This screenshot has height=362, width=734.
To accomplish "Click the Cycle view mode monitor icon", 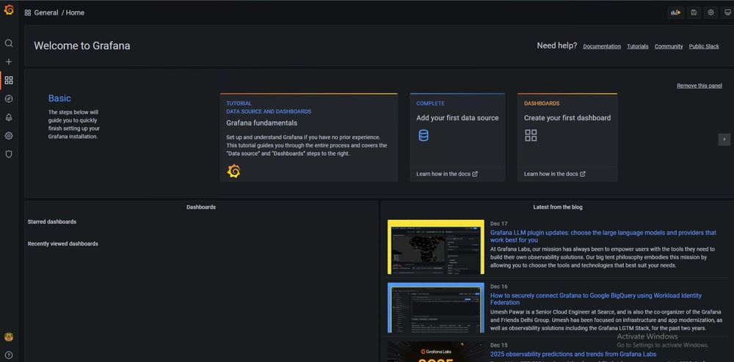I will [727, 12].
